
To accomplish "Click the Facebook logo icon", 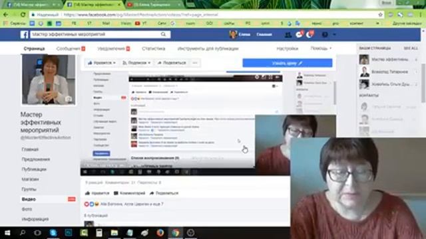I will [x=25, y=35].
